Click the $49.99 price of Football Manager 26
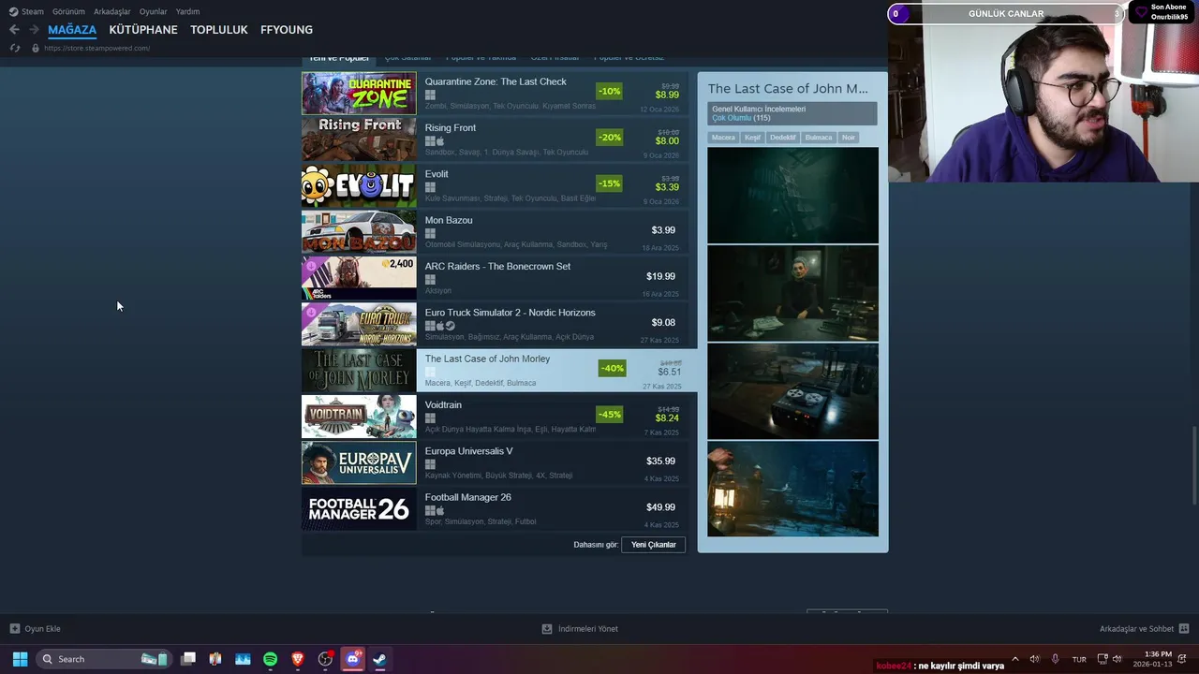 660,507
